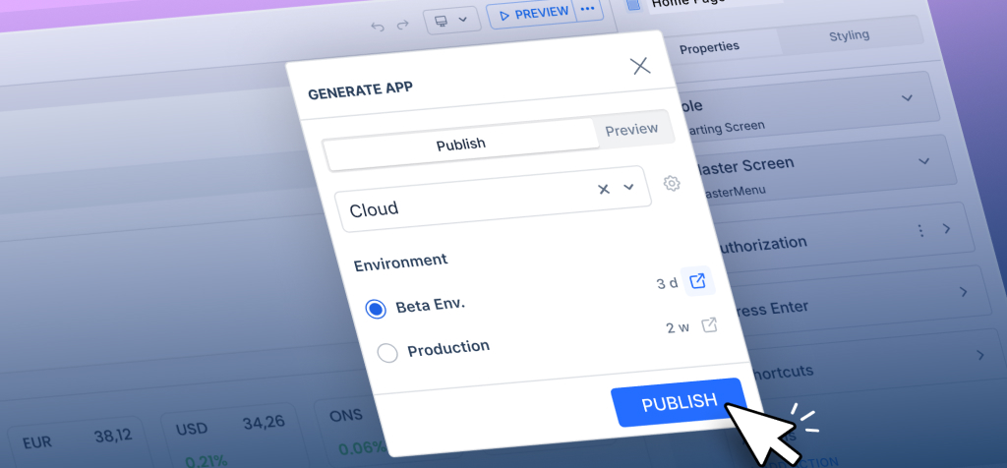Select the Production radio button
Screen dimensions: 1007x468
pos(387,352)
